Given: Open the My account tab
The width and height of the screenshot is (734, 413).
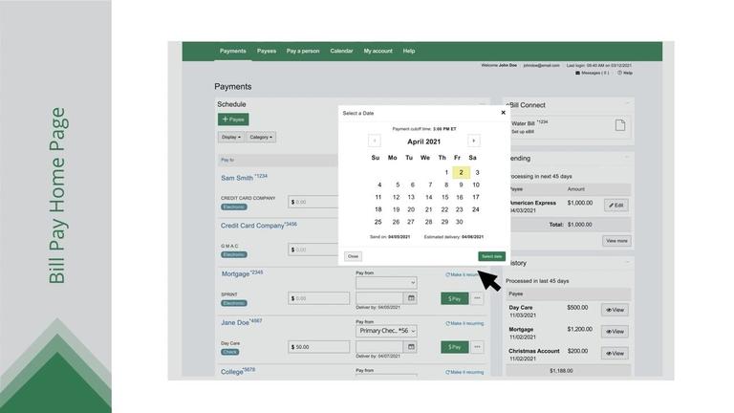Looking at the screenshot, I should pos(378,51).
